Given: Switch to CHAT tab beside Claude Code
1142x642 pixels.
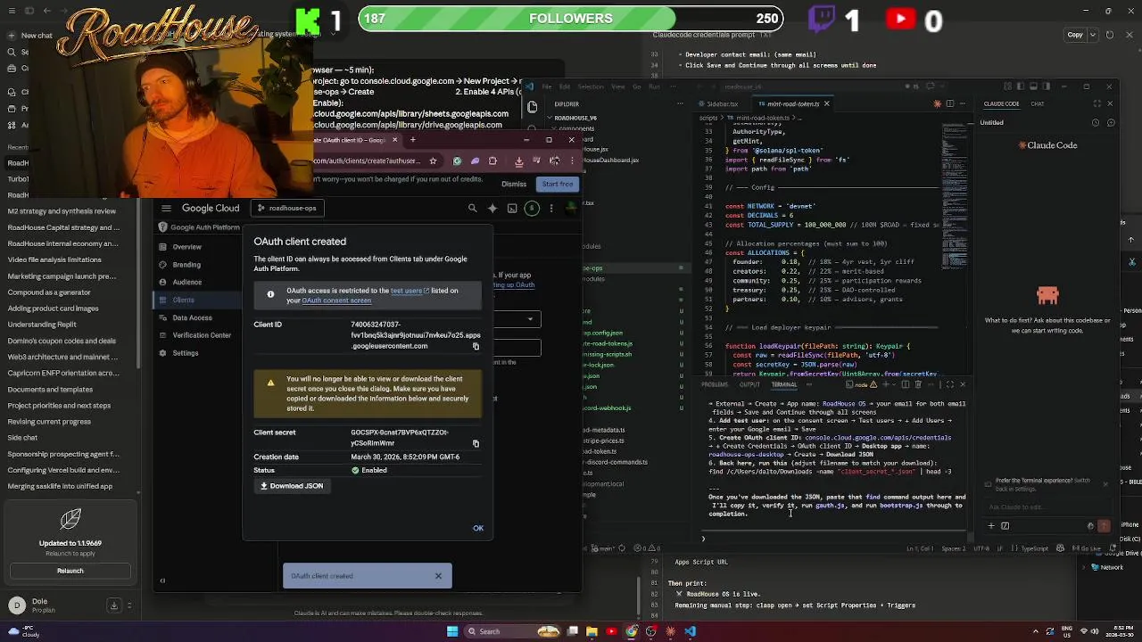Looking at the screenshot, I should [1038, 103].
